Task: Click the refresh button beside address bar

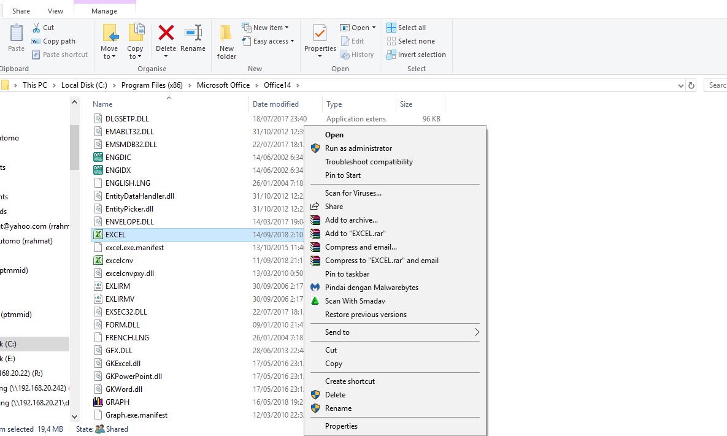Action: [x=691, y=85]
